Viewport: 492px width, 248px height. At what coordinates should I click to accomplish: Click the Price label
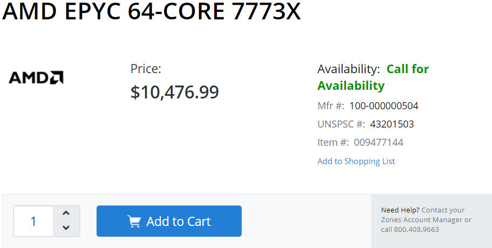click(146, 69)
